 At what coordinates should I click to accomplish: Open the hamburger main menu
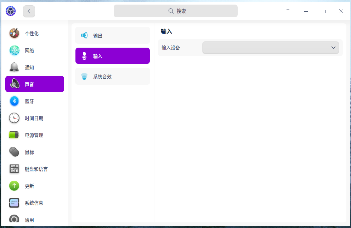tap(288, 11)
